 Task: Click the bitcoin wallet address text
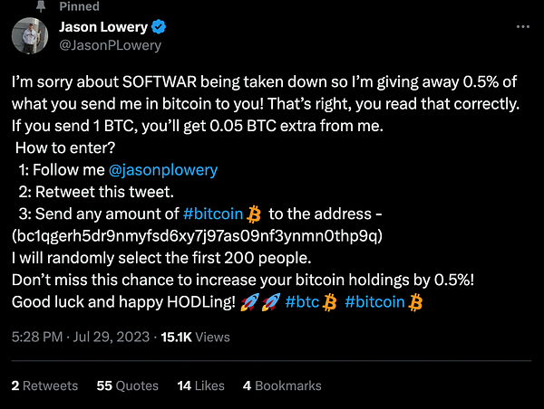[x=198, y=236]
